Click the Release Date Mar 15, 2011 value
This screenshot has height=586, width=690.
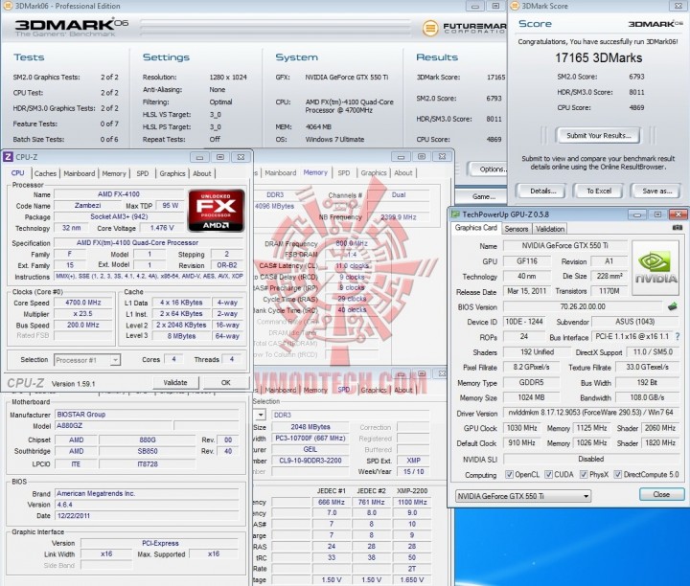coord(527,291)
